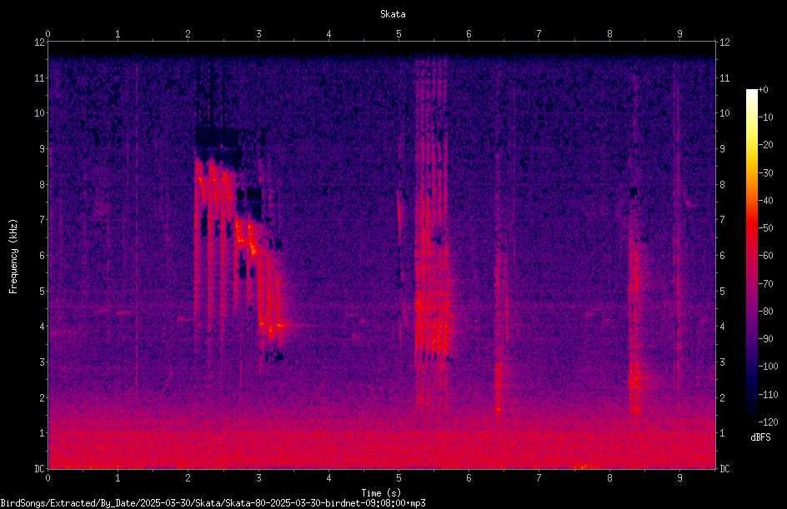Click the "8" second tick on the top time axis
The image size is (787, 509).
[x=609, y=34]
